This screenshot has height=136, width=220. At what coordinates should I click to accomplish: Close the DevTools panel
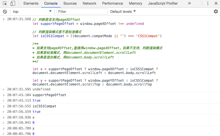coord(216,3)
